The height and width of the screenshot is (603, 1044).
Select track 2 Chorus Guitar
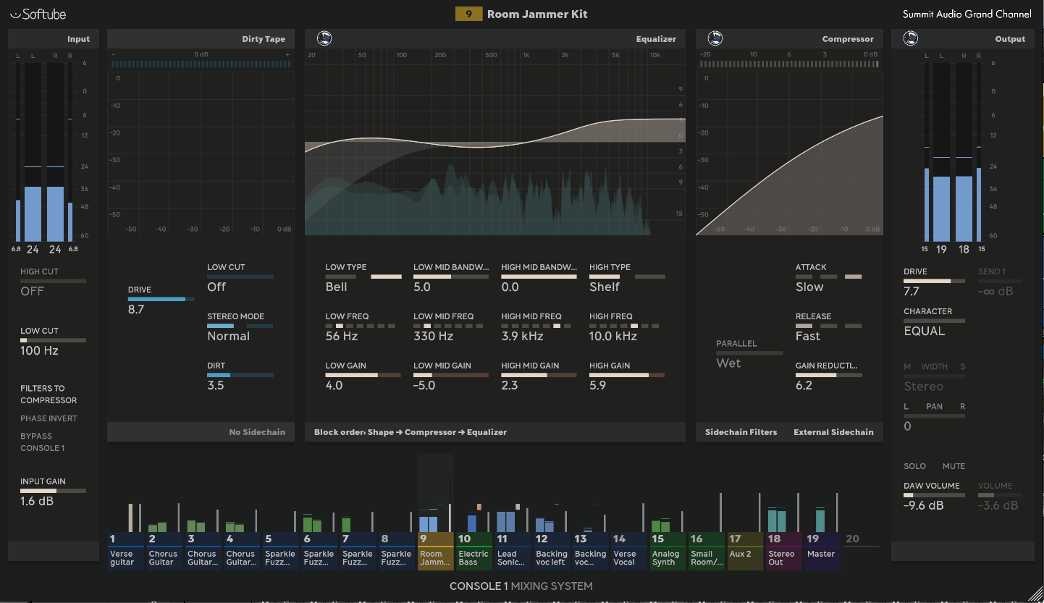pyautogui.click(x=167, y=551)
